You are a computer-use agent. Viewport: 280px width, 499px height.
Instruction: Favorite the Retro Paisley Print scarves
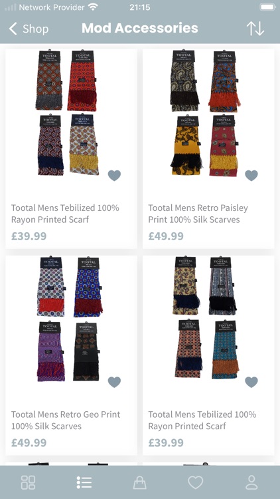point(251,176)
